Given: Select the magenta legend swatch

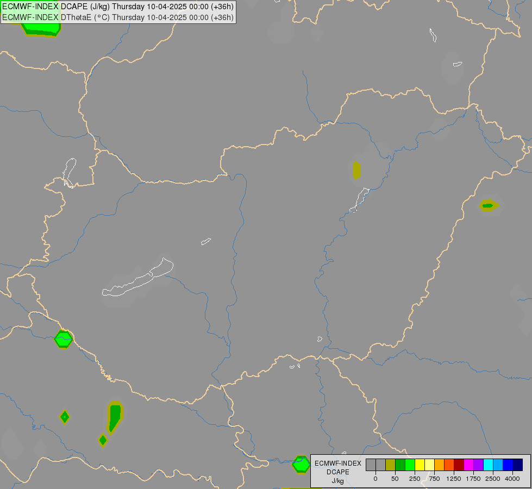Looking at the screenshot, I should click(469, 465).
